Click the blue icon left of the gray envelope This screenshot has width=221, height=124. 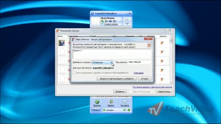[x=110, y=21]
